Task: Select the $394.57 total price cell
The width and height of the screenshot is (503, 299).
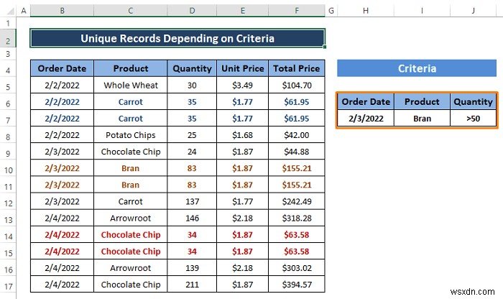Action: tap(296, 285)
